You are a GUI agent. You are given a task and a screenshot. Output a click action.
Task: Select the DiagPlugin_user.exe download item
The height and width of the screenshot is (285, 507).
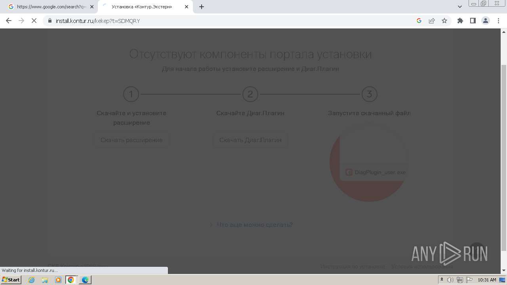click(375, 172)
